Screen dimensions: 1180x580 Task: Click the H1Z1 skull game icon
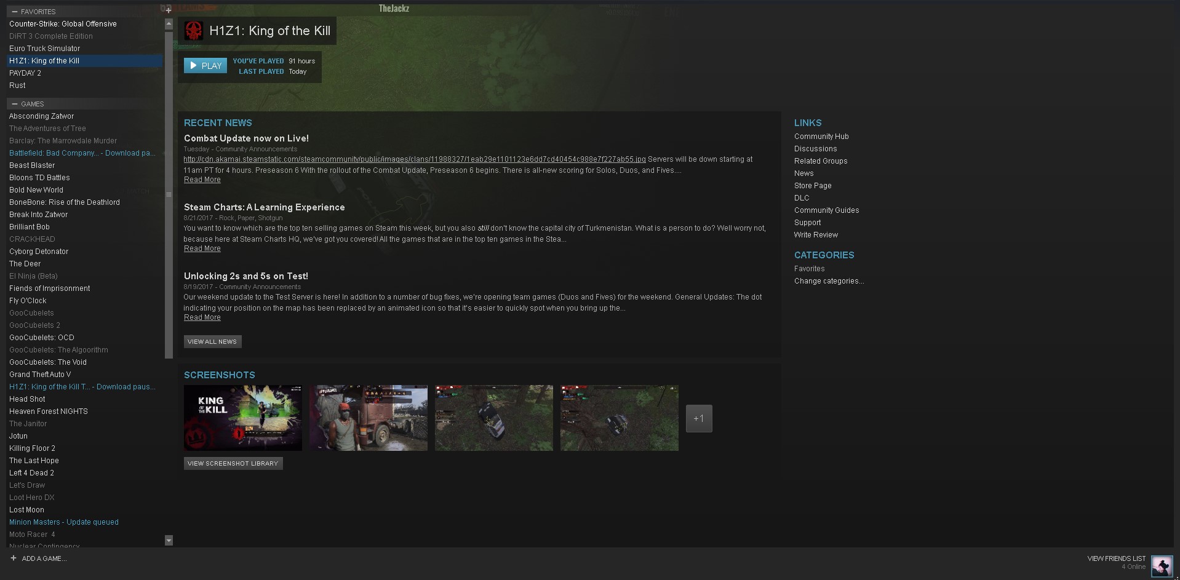coord(194,31)
